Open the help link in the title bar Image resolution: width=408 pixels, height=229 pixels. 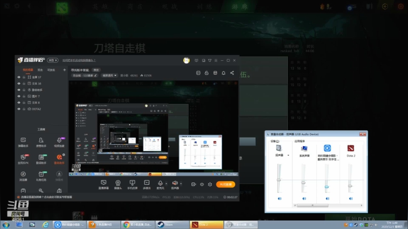79,60
